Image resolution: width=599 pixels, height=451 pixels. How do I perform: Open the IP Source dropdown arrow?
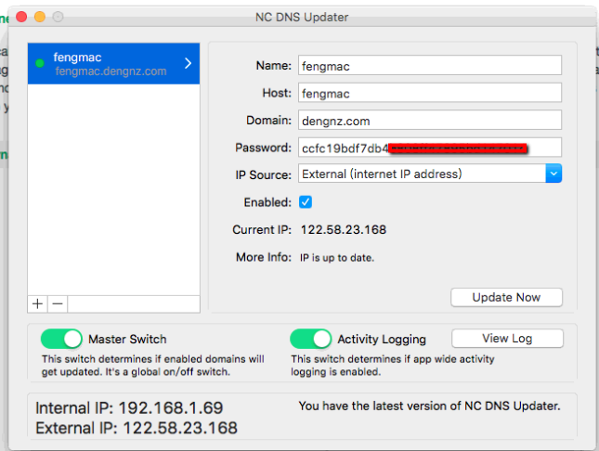[x=553, y=174]
